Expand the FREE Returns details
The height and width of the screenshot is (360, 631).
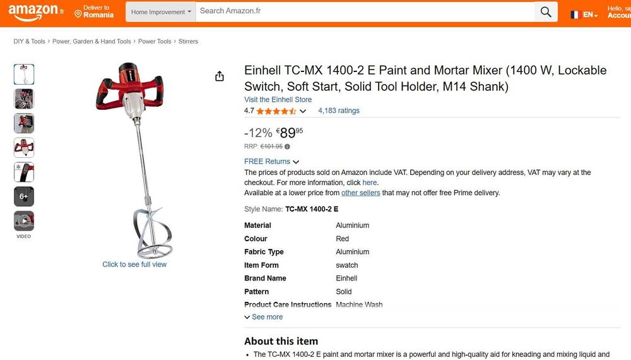point(272,162)
